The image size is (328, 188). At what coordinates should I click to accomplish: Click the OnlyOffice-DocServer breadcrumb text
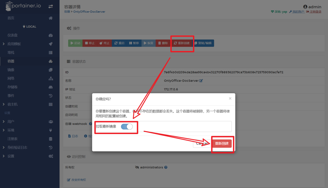click(x=89, y=12)
